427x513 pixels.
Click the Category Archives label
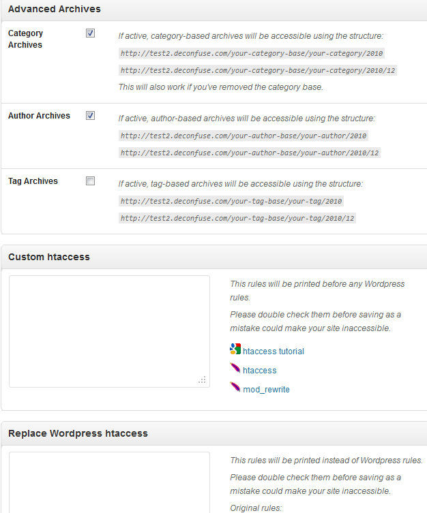click(25, 39)
